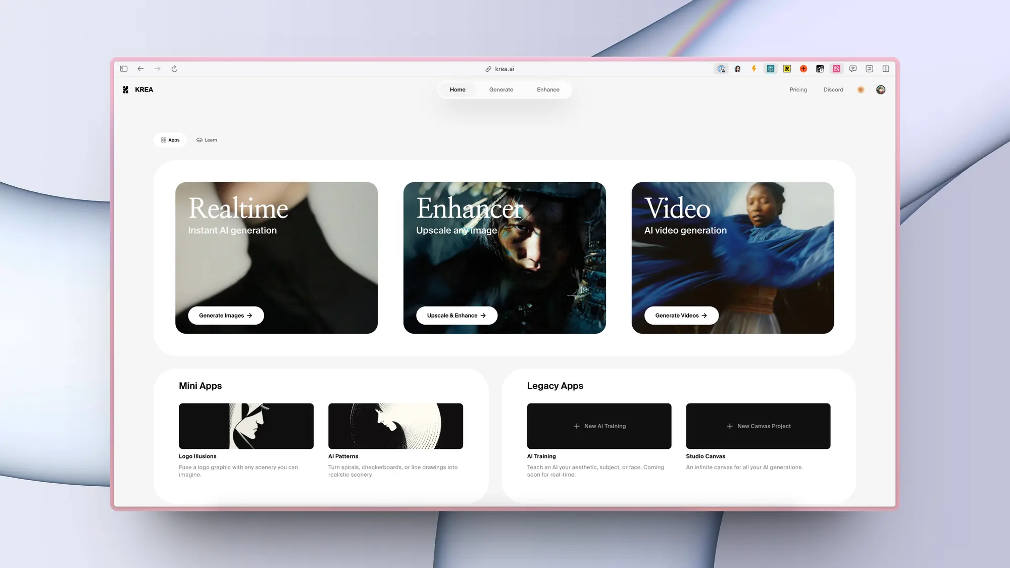Image resolution: width=1010 pixels, height=568 pixels.
Task: Click 'An infinite canvas' description text
Action: 744,468
